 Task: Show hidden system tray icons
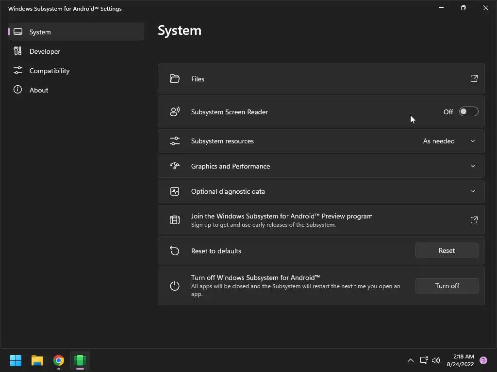tap(411, 360)
